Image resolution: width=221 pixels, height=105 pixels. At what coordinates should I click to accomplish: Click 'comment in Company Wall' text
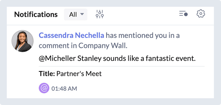click(83, 46)
